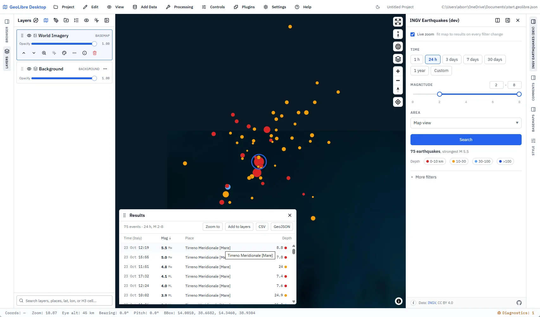The height and width of the screenshot is (317, 540).
Task: Delete World Imagery layer via trash icon
Action: pos(95,53)
